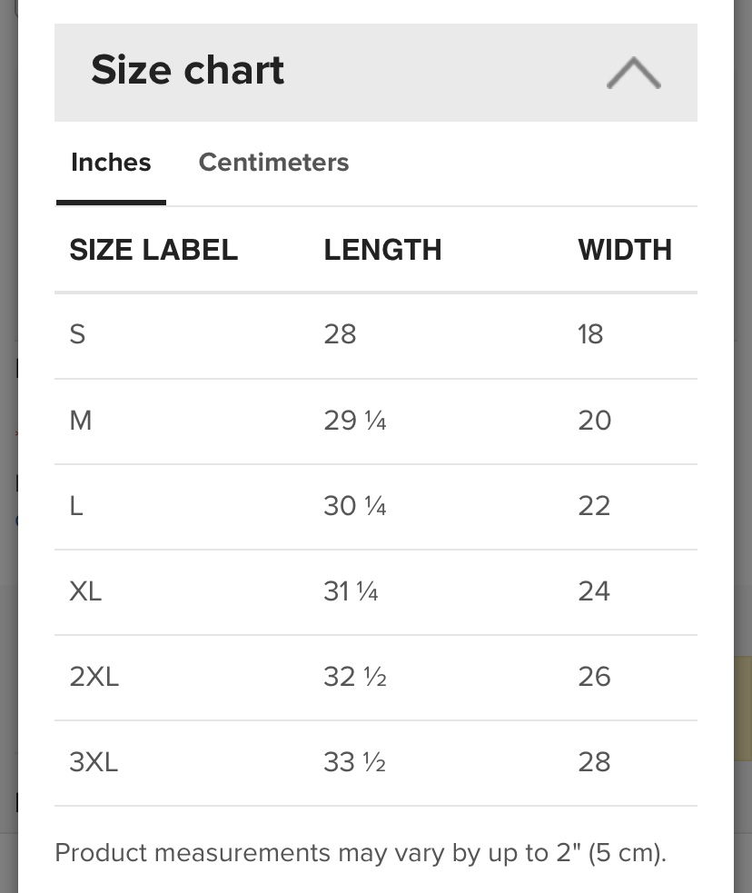Select the XL size label
Viewport: 752px width, 893px height.
click(x=85, y=591)
